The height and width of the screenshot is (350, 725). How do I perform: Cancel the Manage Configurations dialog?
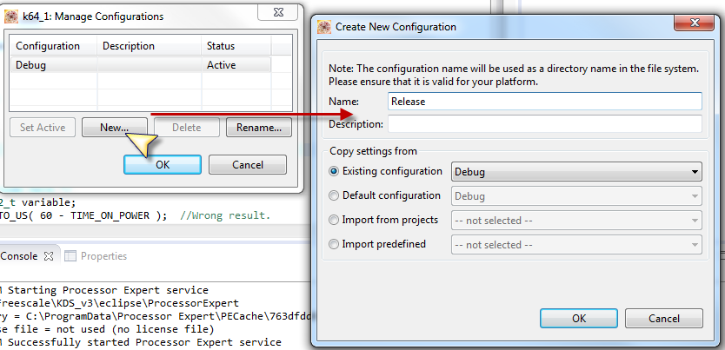tap(248, 164)
